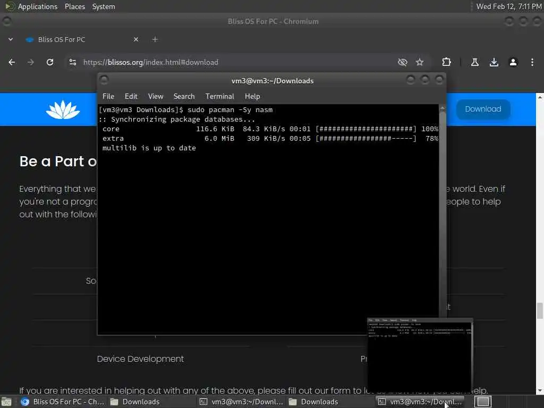This screenshot has height=408, width=544.
Task: Switch to Bliss OS Chromium taskbar entry
Action: (63, 402)
